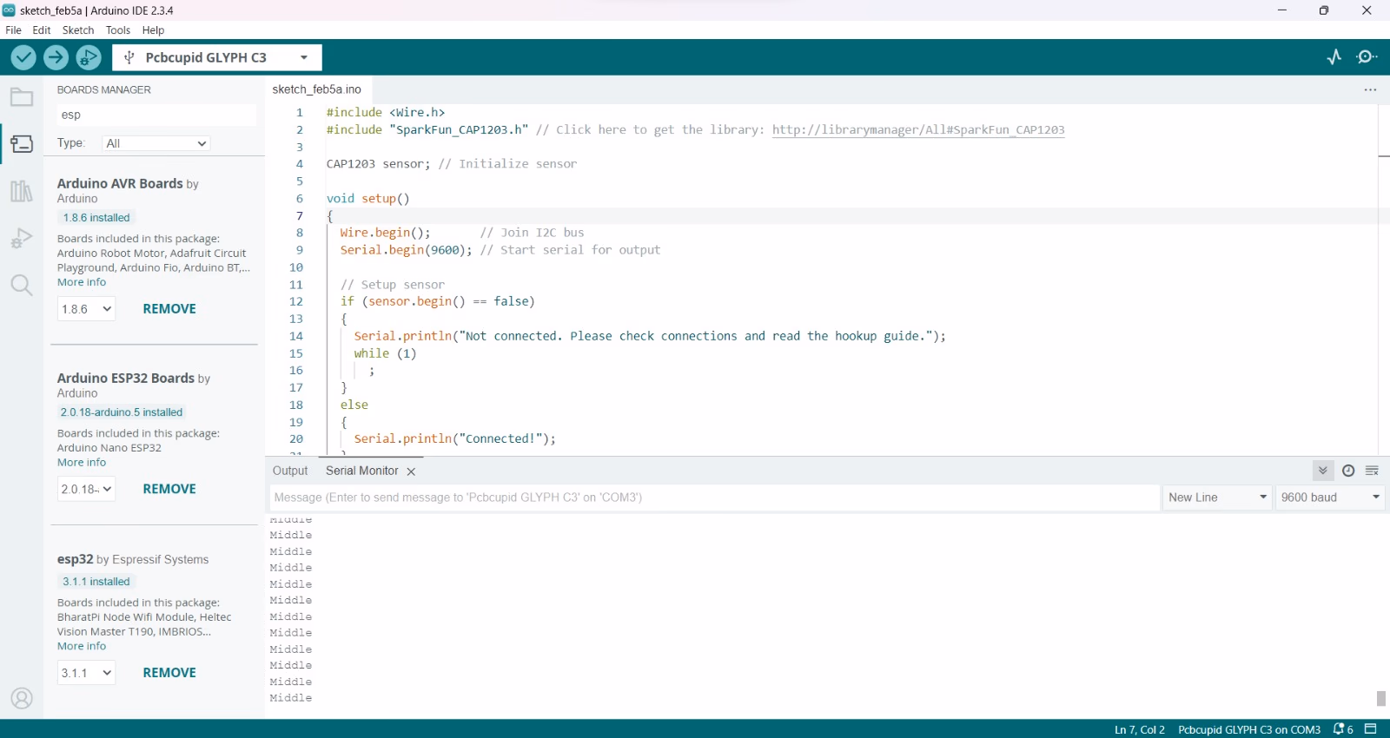Click the serial message input field
The height and width of the screenshot is (738, 1390).
(714, 497)
